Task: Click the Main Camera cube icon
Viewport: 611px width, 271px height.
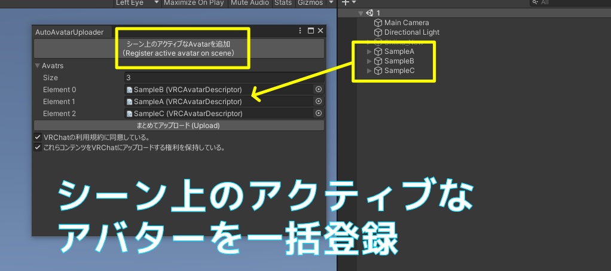Action: tap(378, 23)
